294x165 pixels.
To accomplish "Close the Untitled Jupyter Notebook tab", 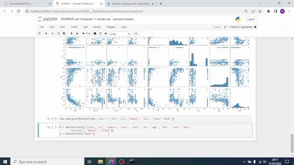I will [x=102, y=4].
